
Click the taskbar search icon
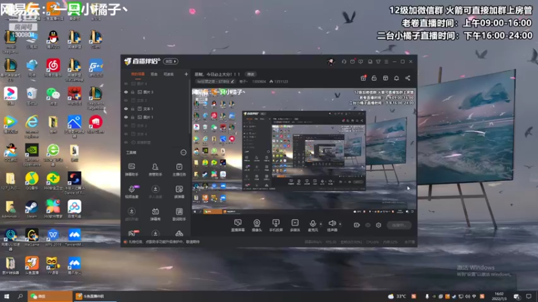[x=20, y=296]
